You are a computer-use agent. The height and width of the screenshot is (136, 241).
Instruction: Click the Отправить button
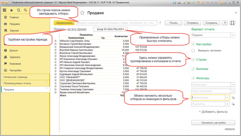pyautogui.click(x=192, y=23)
